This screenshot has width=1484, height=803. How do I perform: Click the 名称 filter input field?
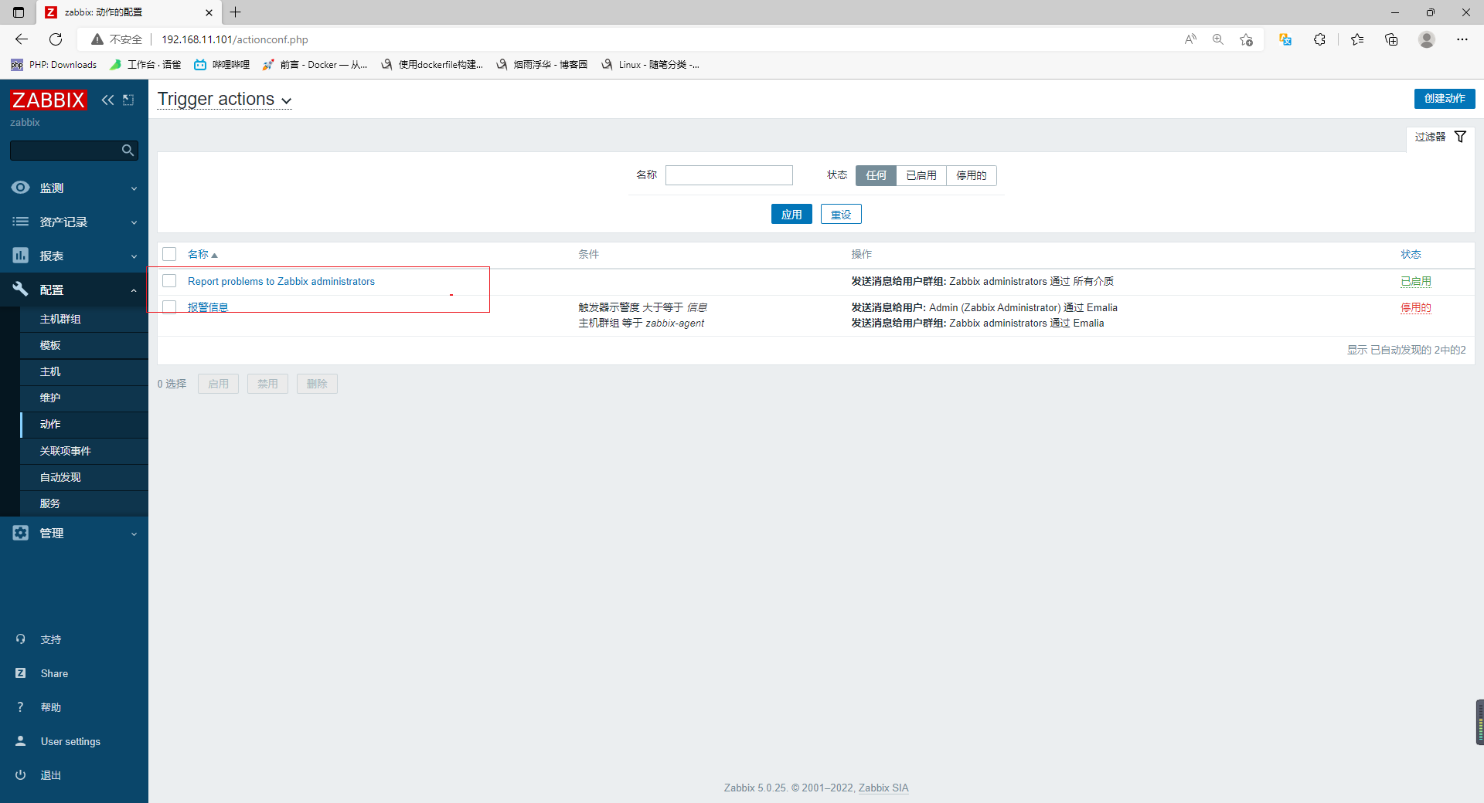pos(729,175)
